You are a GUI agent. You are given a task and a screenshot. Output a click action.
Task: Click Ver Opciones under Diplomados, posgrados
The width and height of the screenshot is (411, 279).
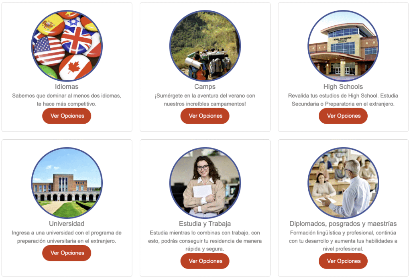coord(343,261)
